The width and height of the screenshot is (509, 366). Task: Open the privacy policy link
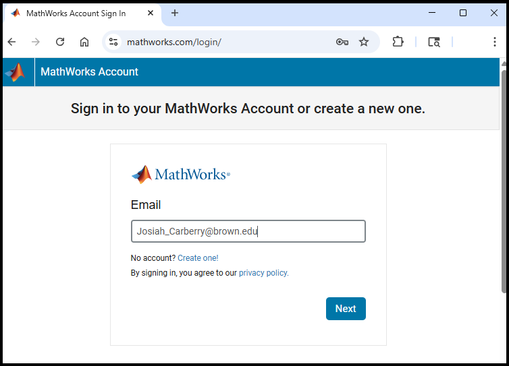pos(263,273)
